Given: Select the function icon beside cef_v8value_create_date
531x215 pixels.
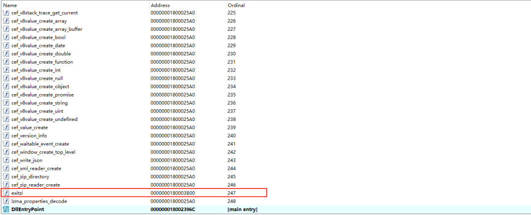Looking at the screenshot, I should pos(6,46).
